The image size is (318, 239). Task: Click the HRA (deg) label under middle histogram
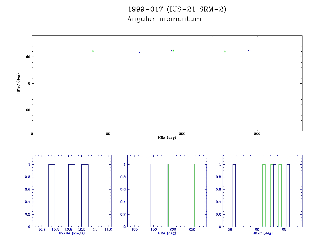(167, 233)
